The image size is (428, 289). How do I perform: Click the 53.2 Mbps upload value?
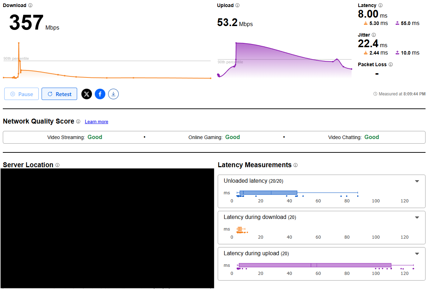(x=235, y=23)
